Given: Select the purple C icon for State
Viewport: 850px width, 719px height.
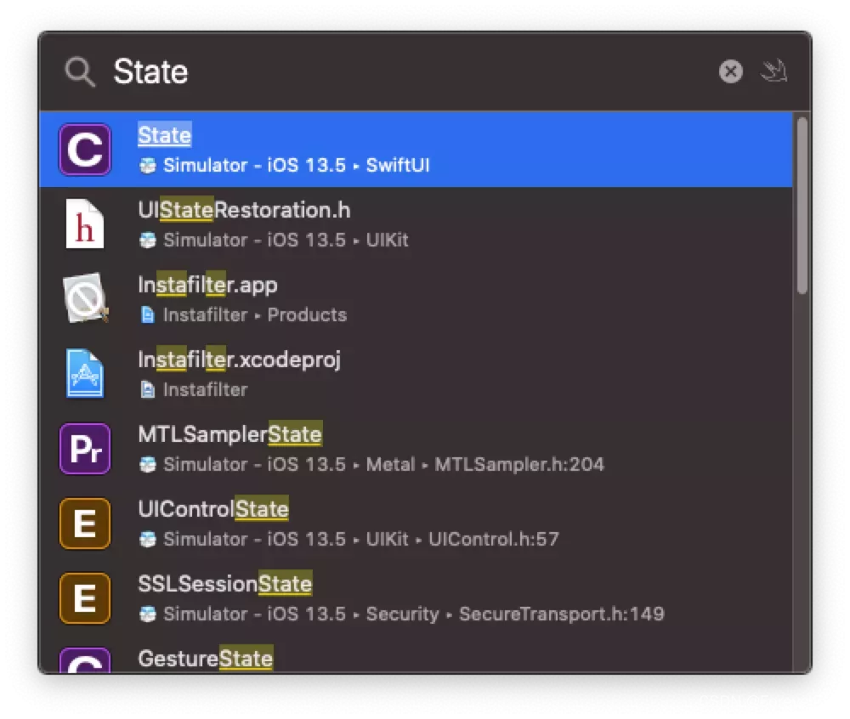Looking at the screenshot, I should (85, 150).
